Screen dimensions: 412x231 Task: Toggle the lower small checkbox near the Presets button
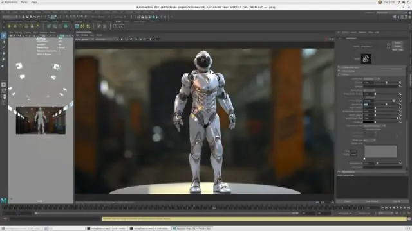click(389, 47)
